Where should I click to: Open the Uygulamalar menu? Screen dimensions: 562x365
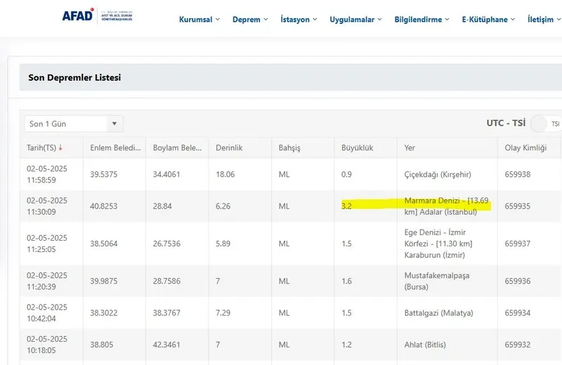point(356,20)
